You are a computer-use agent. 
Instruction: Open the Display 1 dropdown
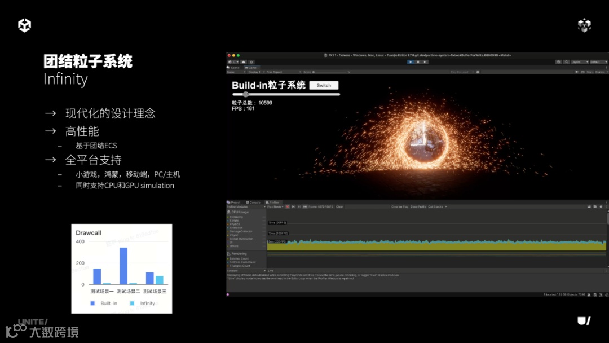click(257, 72)
